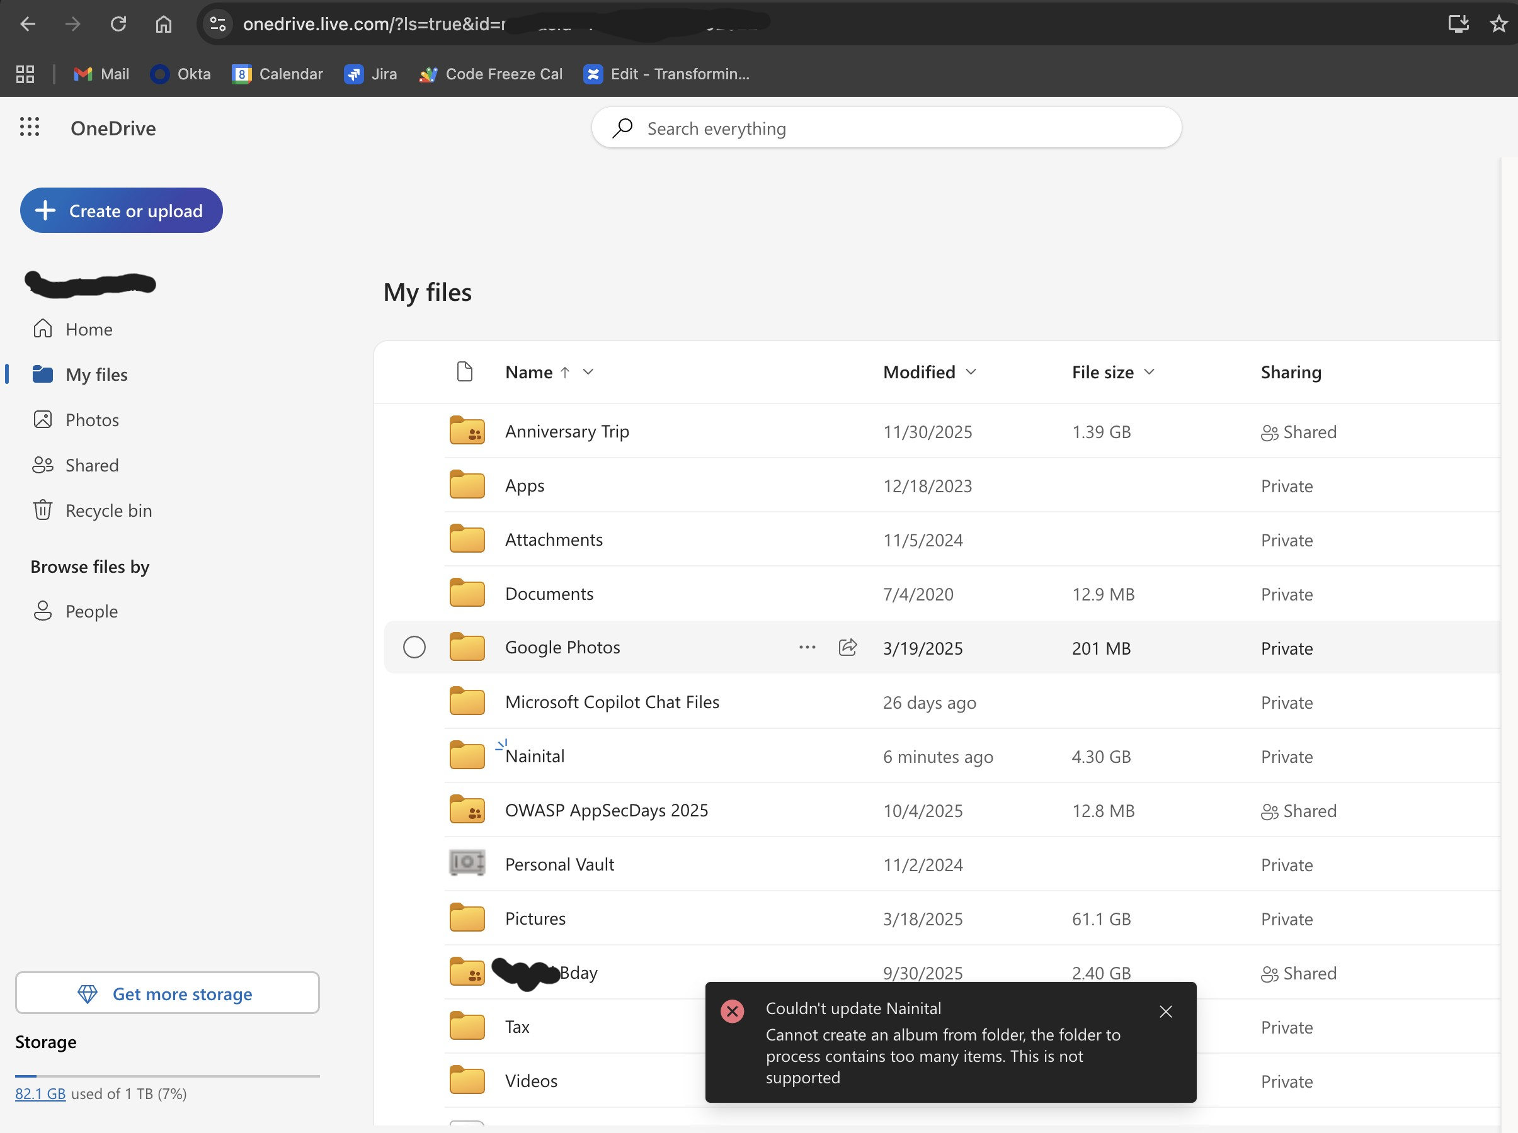Click the Search everything field
Image resolution: width=1518 pixels, height=1133 pixels.
(887, 128)
